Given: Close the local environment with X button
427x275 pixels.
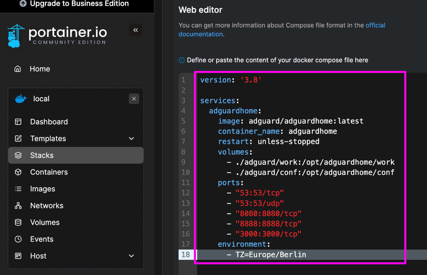Looking at the screenshot, I should pyautogui.click(x=134, y=99).
